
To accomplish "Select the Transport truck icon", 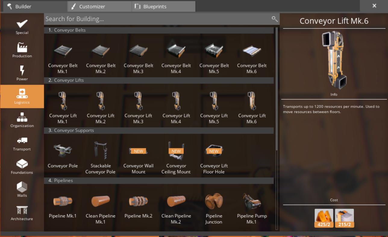I will coord(22,141).
